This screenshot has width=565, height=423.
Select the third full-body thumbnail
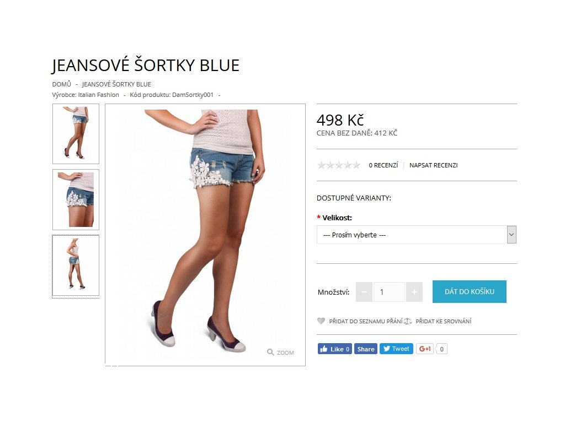pyautogui.click(x=76, y=265)
